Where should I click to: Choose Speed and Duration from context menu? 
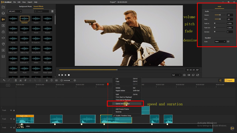tap(127, 104)
